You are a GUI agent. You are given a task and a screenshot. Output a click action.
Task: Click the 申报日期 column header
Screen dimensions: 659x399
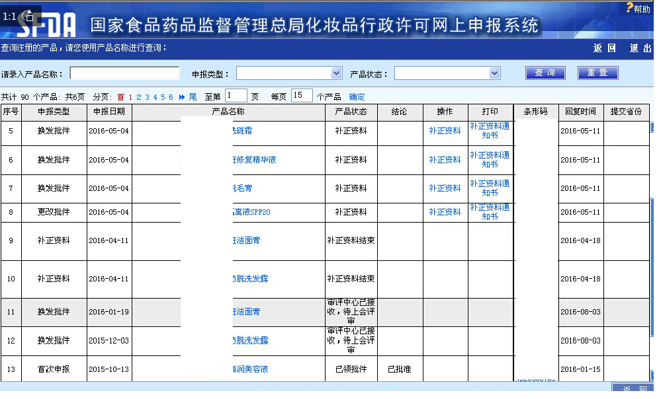click(x=109, y=112)
